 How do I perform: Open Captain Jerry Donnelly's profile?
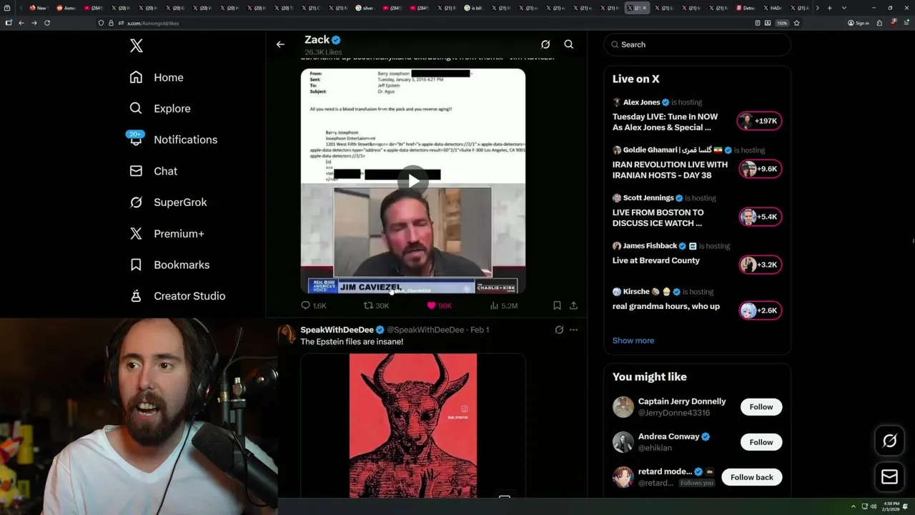(681, 401)
